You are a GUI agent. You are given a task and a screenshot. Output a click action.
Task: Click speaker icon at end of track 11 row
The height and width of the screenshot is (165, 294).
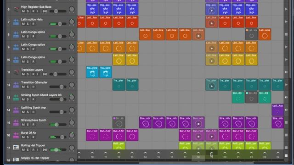click(286, 72)
